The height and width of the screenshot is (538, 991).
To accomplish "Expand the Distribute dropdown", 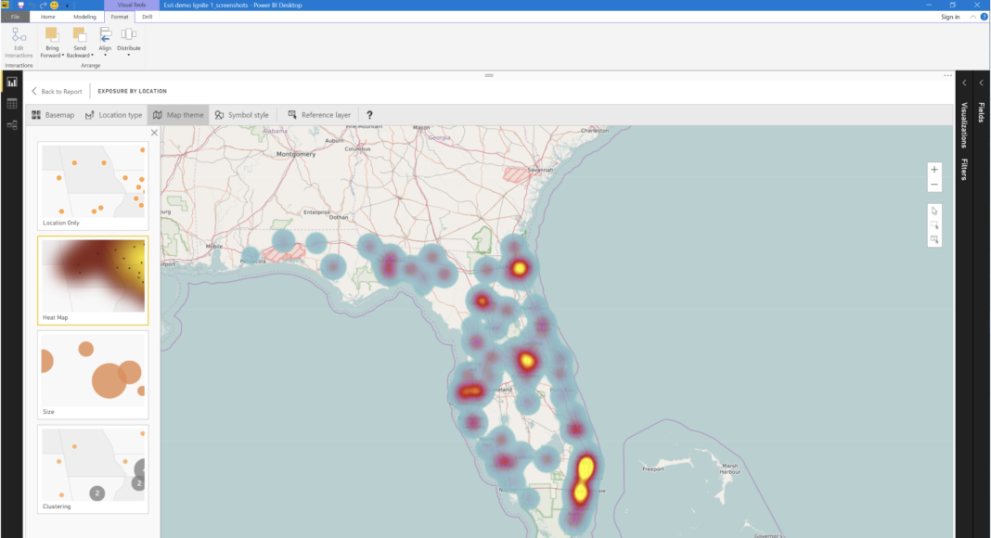I will 129,55.
